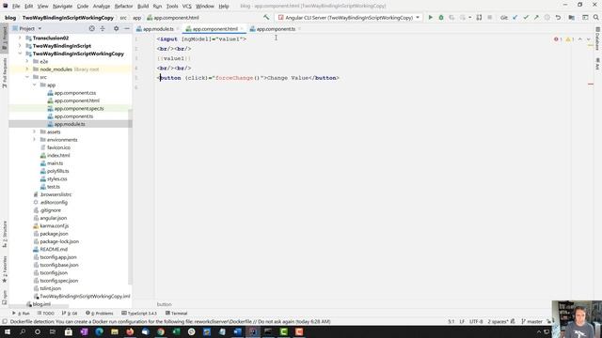Click the rollback undo arrow in the toolbar
The width and height of the screenshot is (602, 338).
(x=558, y=18)
